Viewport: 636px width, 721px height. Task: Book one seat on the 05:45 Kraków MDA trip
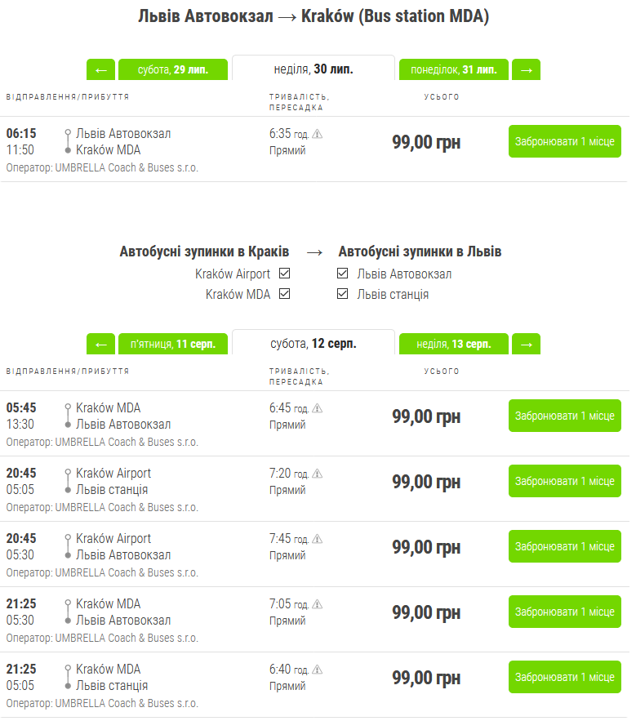pyautogui.click(x=564, y=416)
